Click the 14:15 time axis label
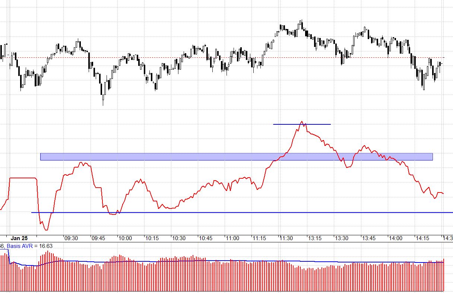Image resolution: width=453 pixels, height=293 pixels. [422, 238]
